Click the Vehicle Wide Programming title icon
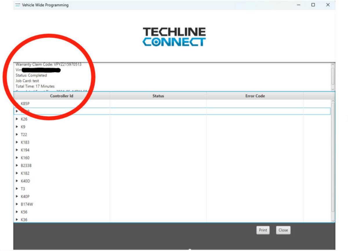 pyautogui.click(x=18, y=5)
